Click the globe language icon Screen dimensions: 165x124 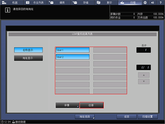[x=145, y=3]
